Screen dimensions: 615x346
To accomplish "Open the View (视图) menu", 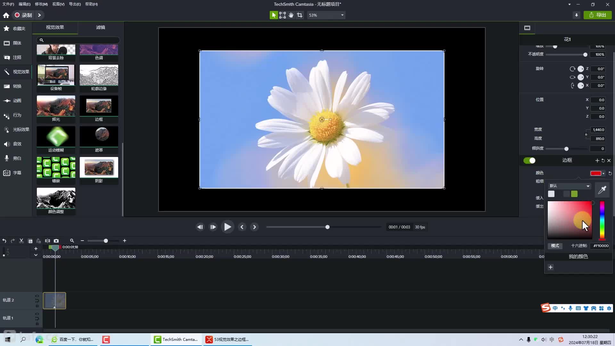I will (58, 4).
